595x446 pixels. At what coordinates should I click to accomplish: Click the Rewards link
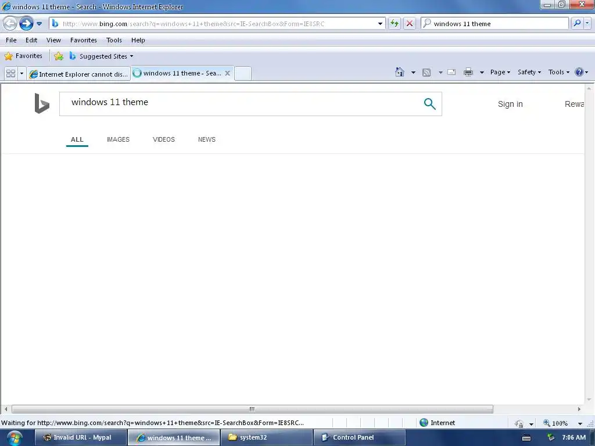(x=574, y=104)
